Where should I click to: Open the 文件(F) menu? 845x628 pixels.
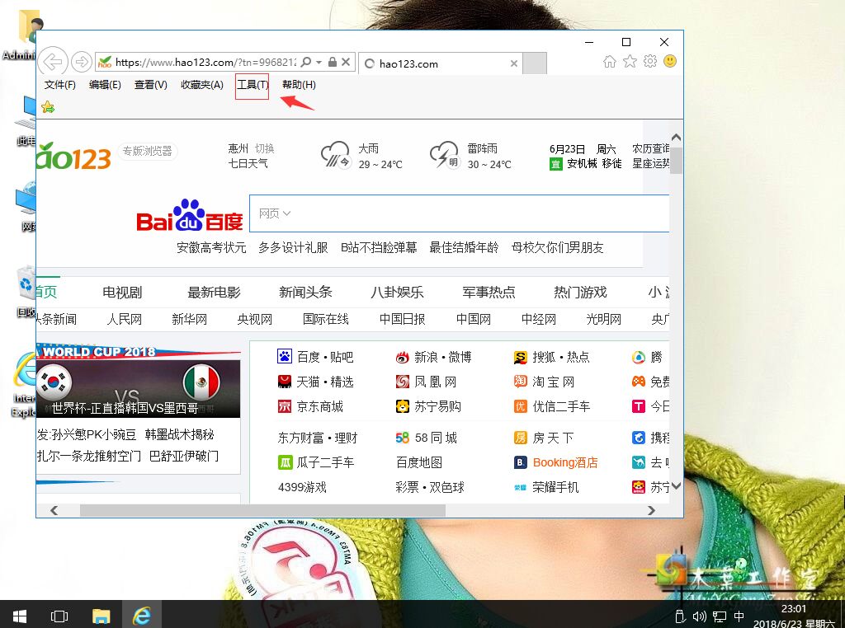[x=59, y=85]
